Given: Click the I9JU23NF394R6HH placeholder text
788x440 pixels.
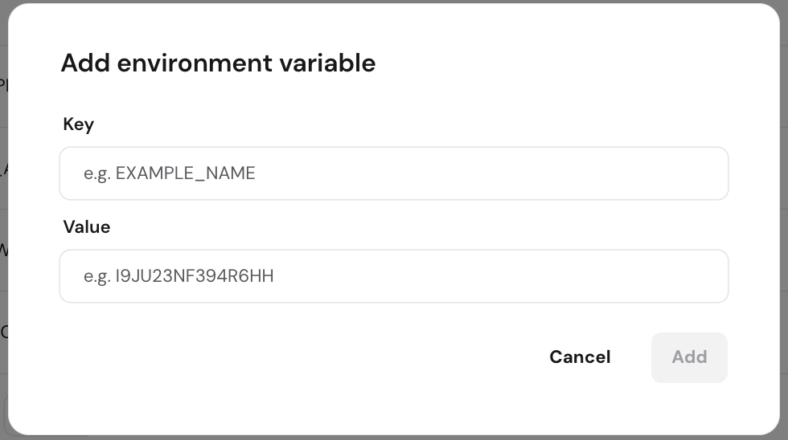Looking at the screenshot, I should pos(195,276).
